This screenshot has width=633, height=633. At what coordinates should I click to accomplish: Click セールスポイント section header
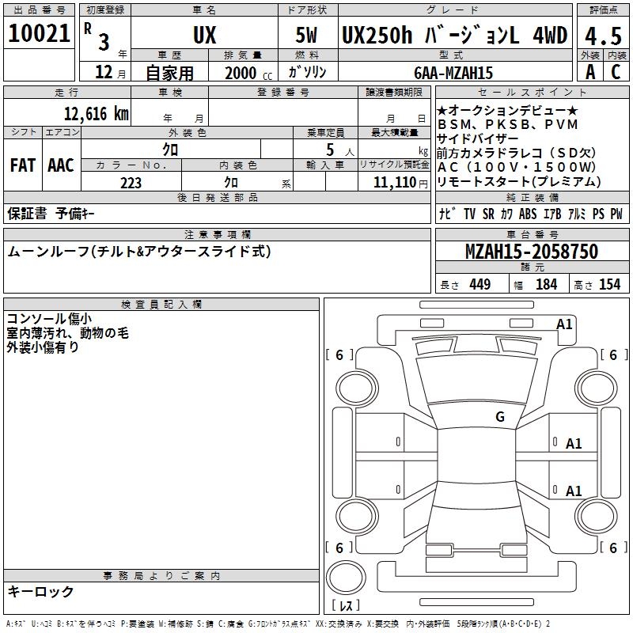[x=532, y=93]
